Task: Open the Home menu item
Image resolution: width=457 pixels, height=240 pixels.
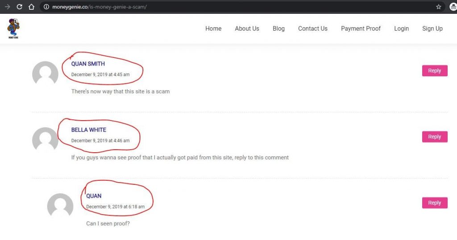Action: pyautogui.click(x=213, y=28)
